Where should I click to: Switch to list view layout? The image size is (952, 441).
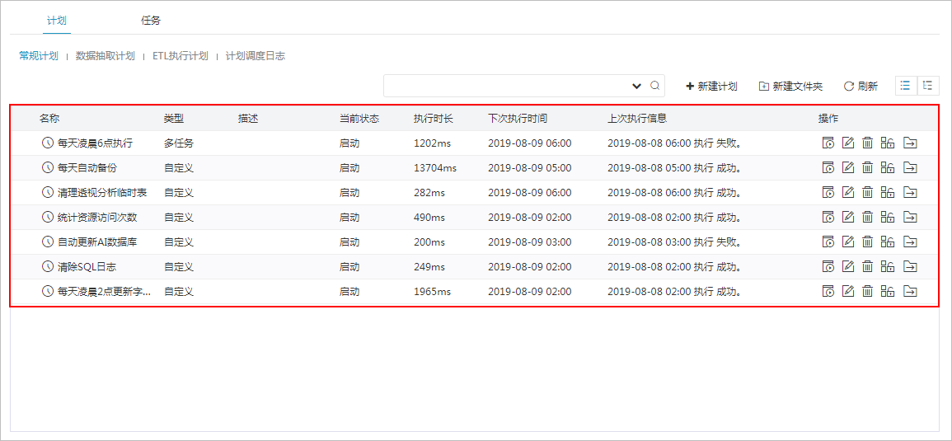pos(905,86)
